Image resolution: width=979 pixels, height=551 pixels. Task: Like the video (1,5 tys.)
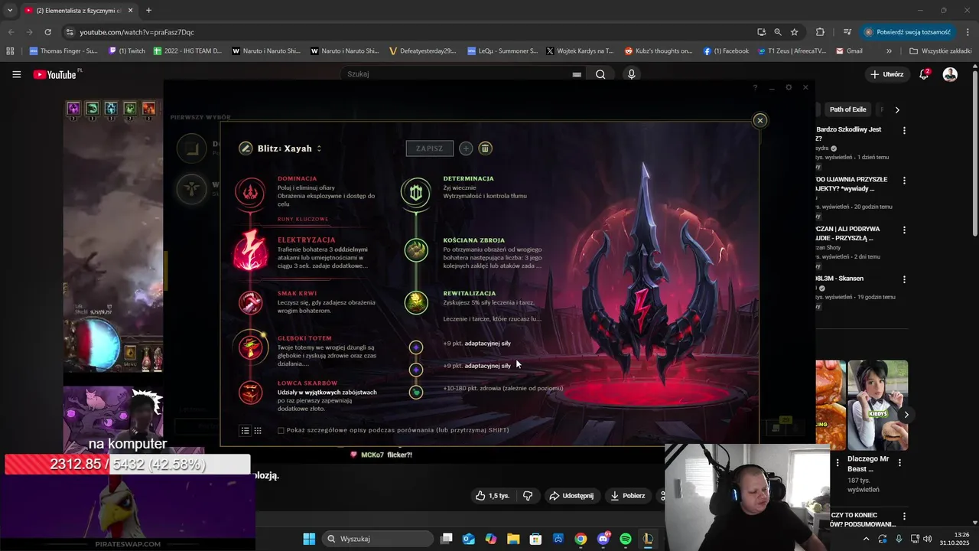(x=492, y=496)
